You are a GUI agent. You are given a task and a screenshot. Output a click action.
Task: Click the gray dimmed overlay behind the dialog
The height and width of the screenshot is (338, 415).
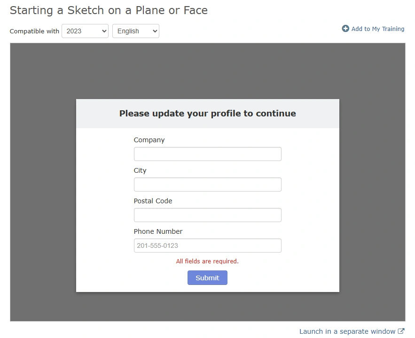click(x=42, y=188)
